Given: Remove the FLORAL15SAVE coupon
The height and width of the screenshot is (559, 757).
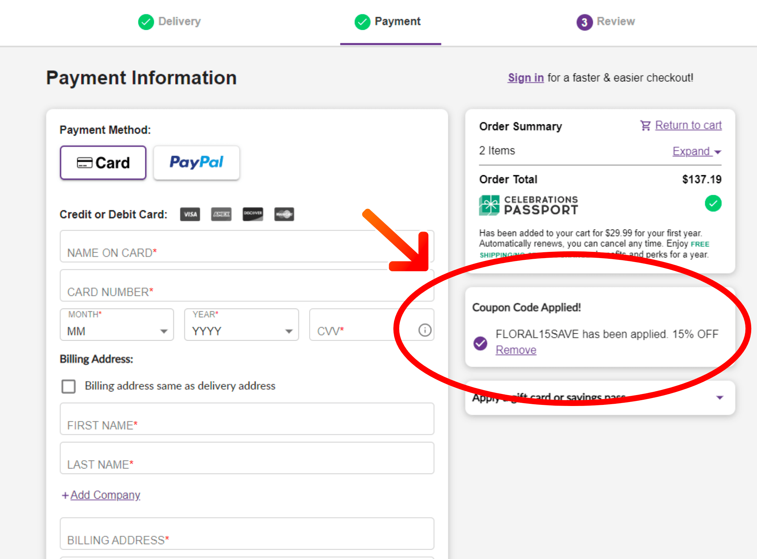Looking at the screenshot, I should [x=516, y=350].
